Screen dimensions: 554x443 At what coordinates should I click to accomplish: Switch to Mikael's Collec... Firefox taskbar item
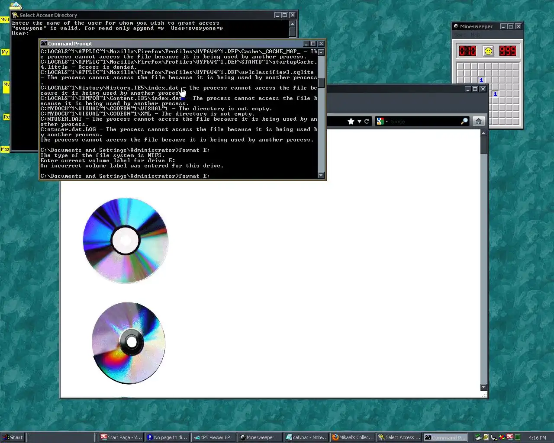[353, 437]
